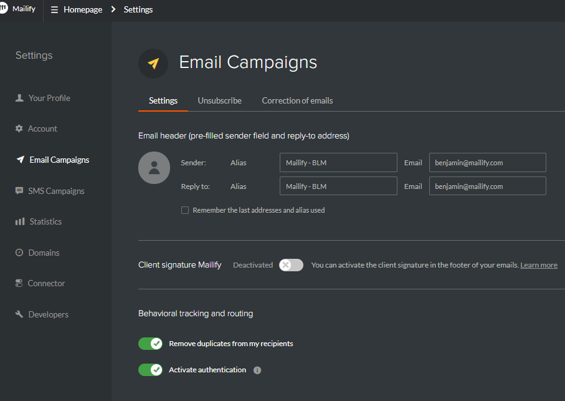565x401 pixels.
Task: Click the Sender alias input field
Action: pyautogui.click(x=338, y=163)
